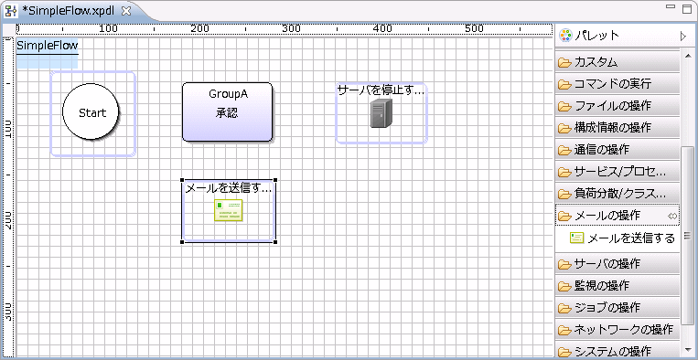Click the サービス/プロセ... folder icon
Screen dimensions: 698x360
pyautogui.click(x=564, y=172)
